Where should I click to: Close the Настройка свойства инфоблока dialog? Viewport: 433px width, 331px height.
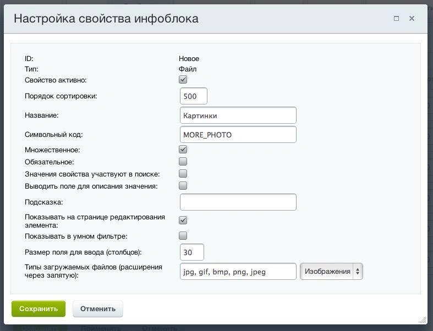click(412, 19)
